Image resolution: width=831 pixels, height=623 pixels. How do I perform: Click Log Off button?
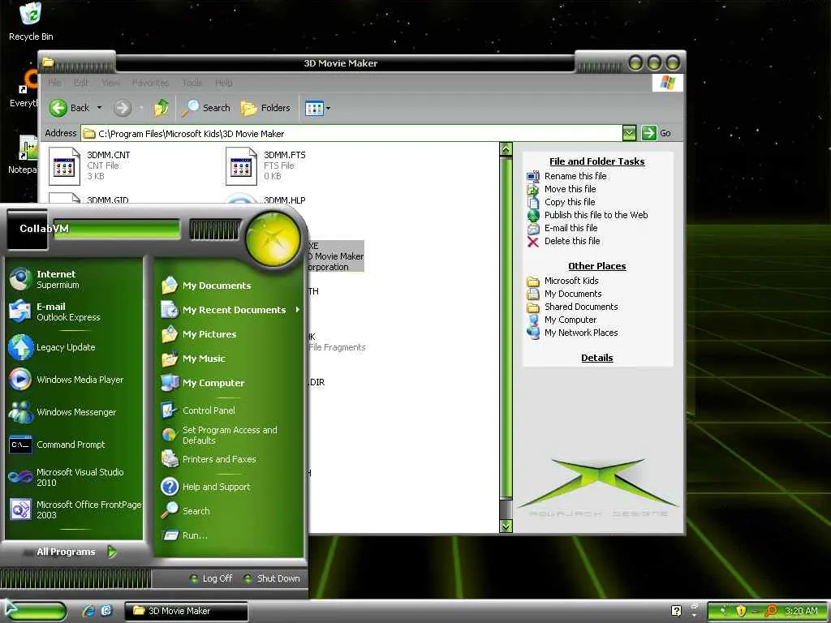(x=212, y=578)
